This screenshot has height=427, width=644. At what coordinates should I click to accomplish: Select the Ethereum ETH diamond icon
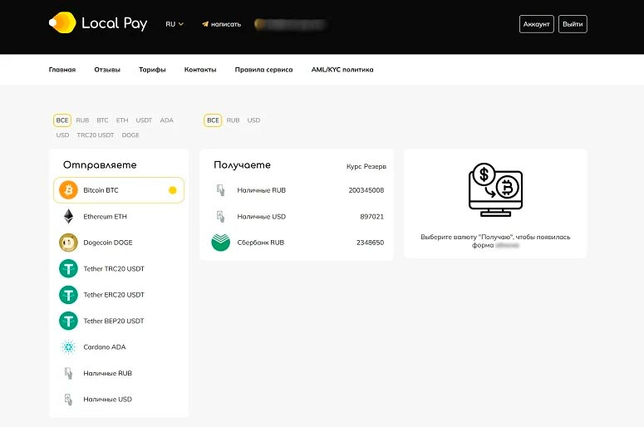click(68, 217)
